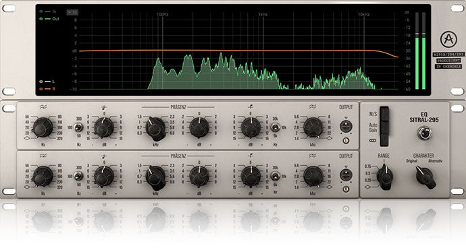Select the Original character label
The image size is (466, 248).
(411, 161)
